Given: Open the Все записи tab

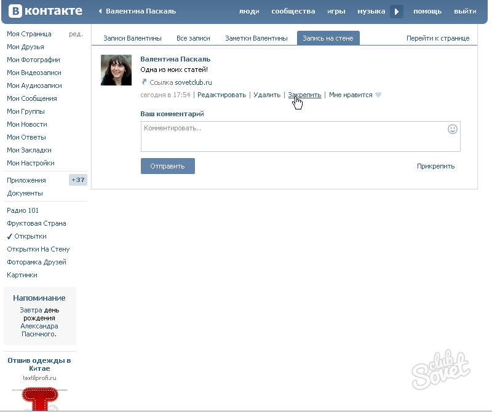Looking at the screenshot, I should [x=193, y=38].
